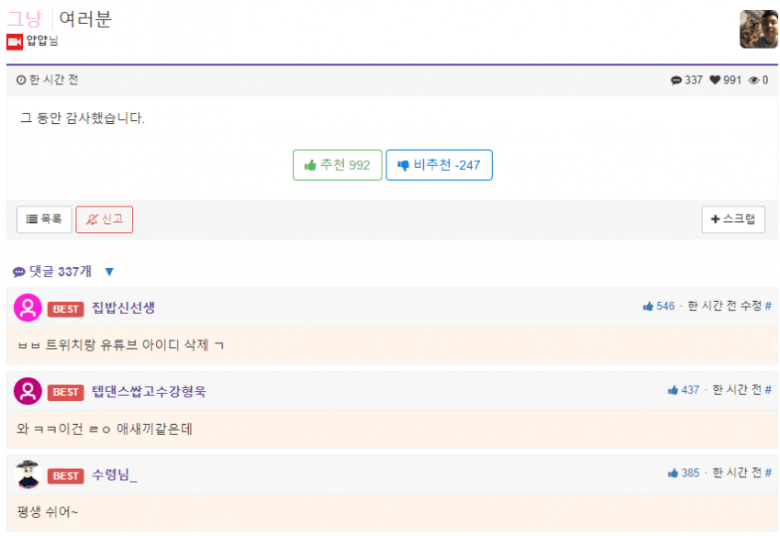The width and height of the screenshot is (780, 536).
Task: Click the thumbs-up icon next to 546 on 집밥신선생 comment
Action: tap(648, 307)
